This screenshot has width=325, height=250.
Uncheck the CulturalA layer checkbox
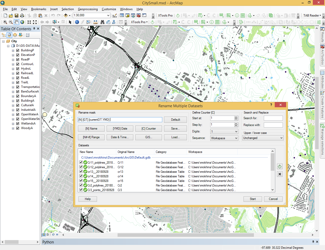[x=18, y=105]
